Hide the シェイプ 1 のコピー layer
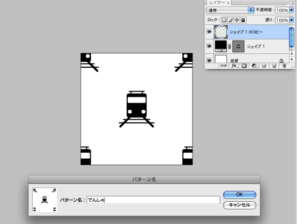Viewport: 297px width, 224px height. coord(209,32)
